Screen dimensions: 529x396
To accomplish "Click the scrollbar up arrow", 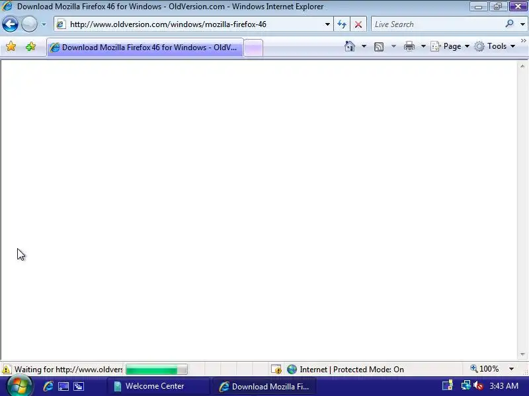I will coord(522,67).
